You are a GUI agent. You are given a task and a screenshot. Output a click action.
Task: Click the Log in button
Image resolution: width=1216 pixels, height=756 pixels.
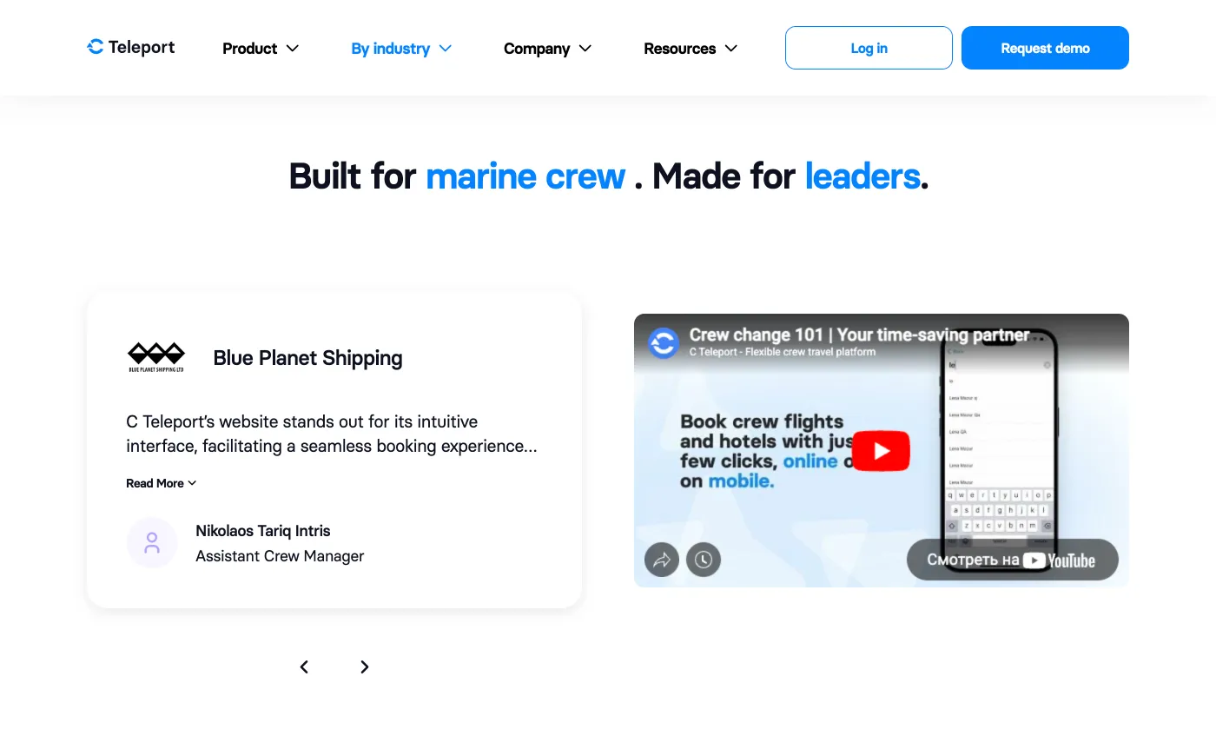click(x=869, y=48)
